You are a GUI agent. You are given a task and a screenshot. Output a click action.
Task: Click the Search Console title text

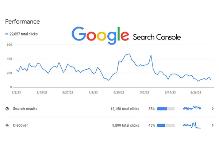pos(157,37)
